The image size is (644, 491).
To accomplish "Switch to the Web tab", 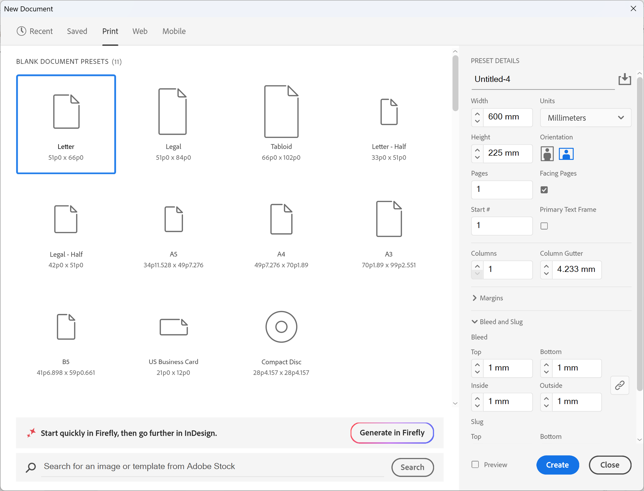I will [x=140, y=31].
